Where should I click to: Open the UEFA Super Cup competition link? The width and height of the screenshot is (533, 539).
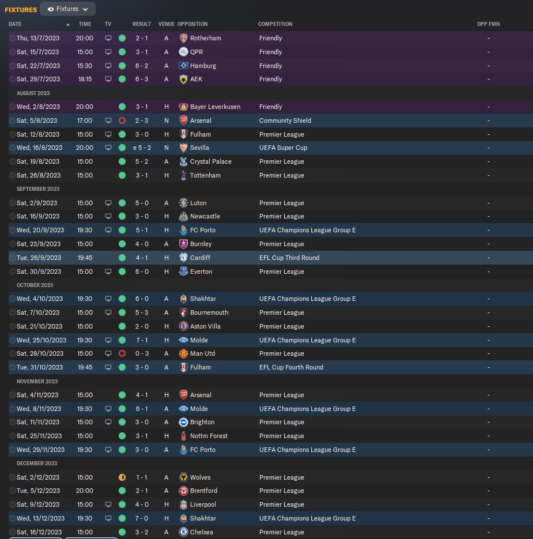[283, 148]
